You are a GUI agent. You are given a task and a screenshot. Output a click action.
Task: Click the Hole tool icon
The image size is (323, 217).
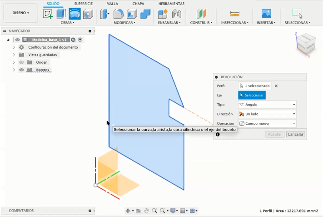[88, 14]
